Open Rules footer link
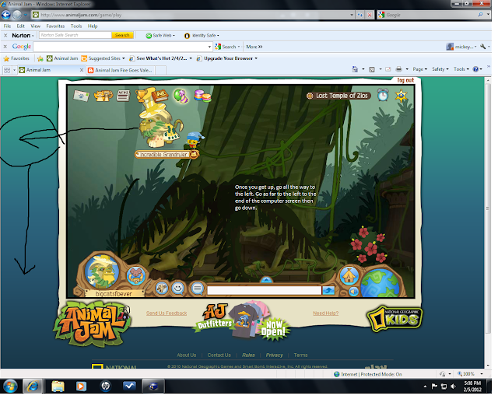The height and width of the screenshot is (399, 498). coord(248,355)
